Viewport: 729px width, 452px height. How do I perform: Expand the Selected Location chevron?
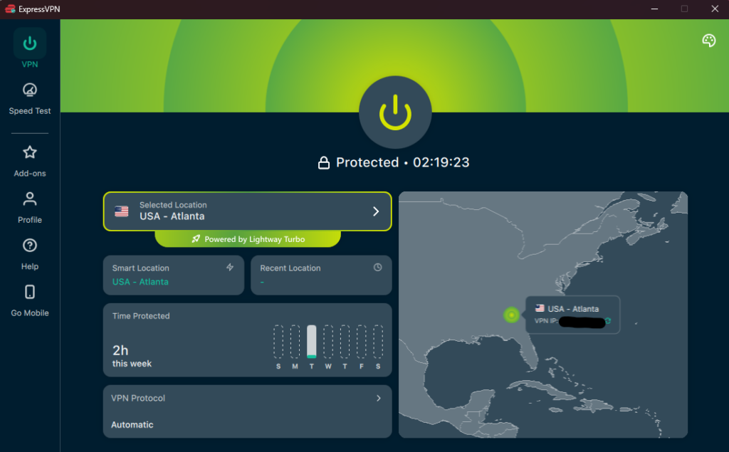pos(375,211)
